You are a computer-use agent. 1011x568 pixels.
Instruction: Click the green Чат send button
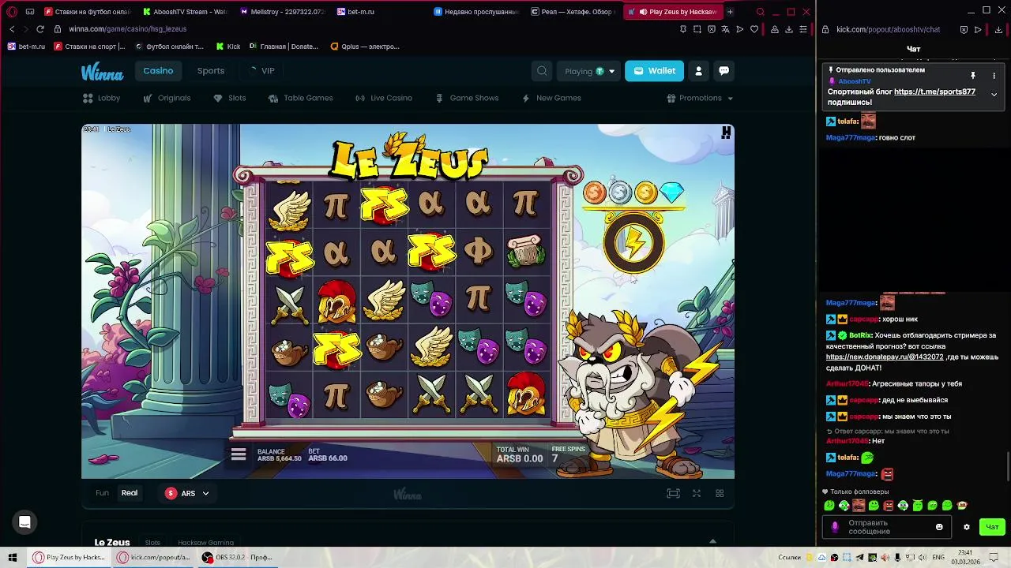pyautogui.click(x=992, y=527)
